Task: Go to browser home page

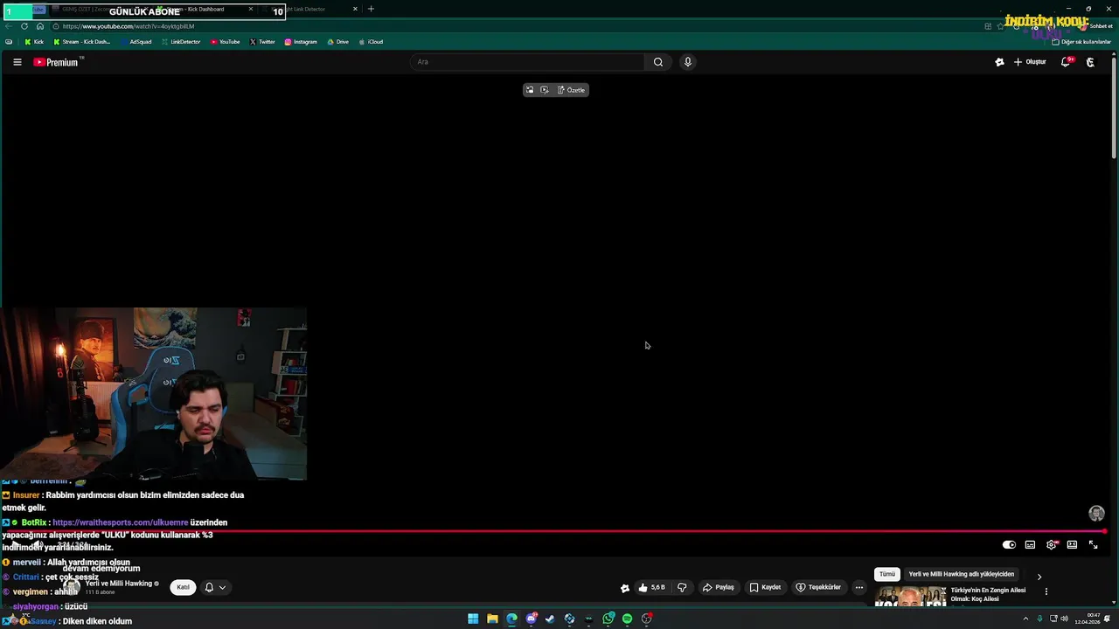Action: tap(39, 26)
